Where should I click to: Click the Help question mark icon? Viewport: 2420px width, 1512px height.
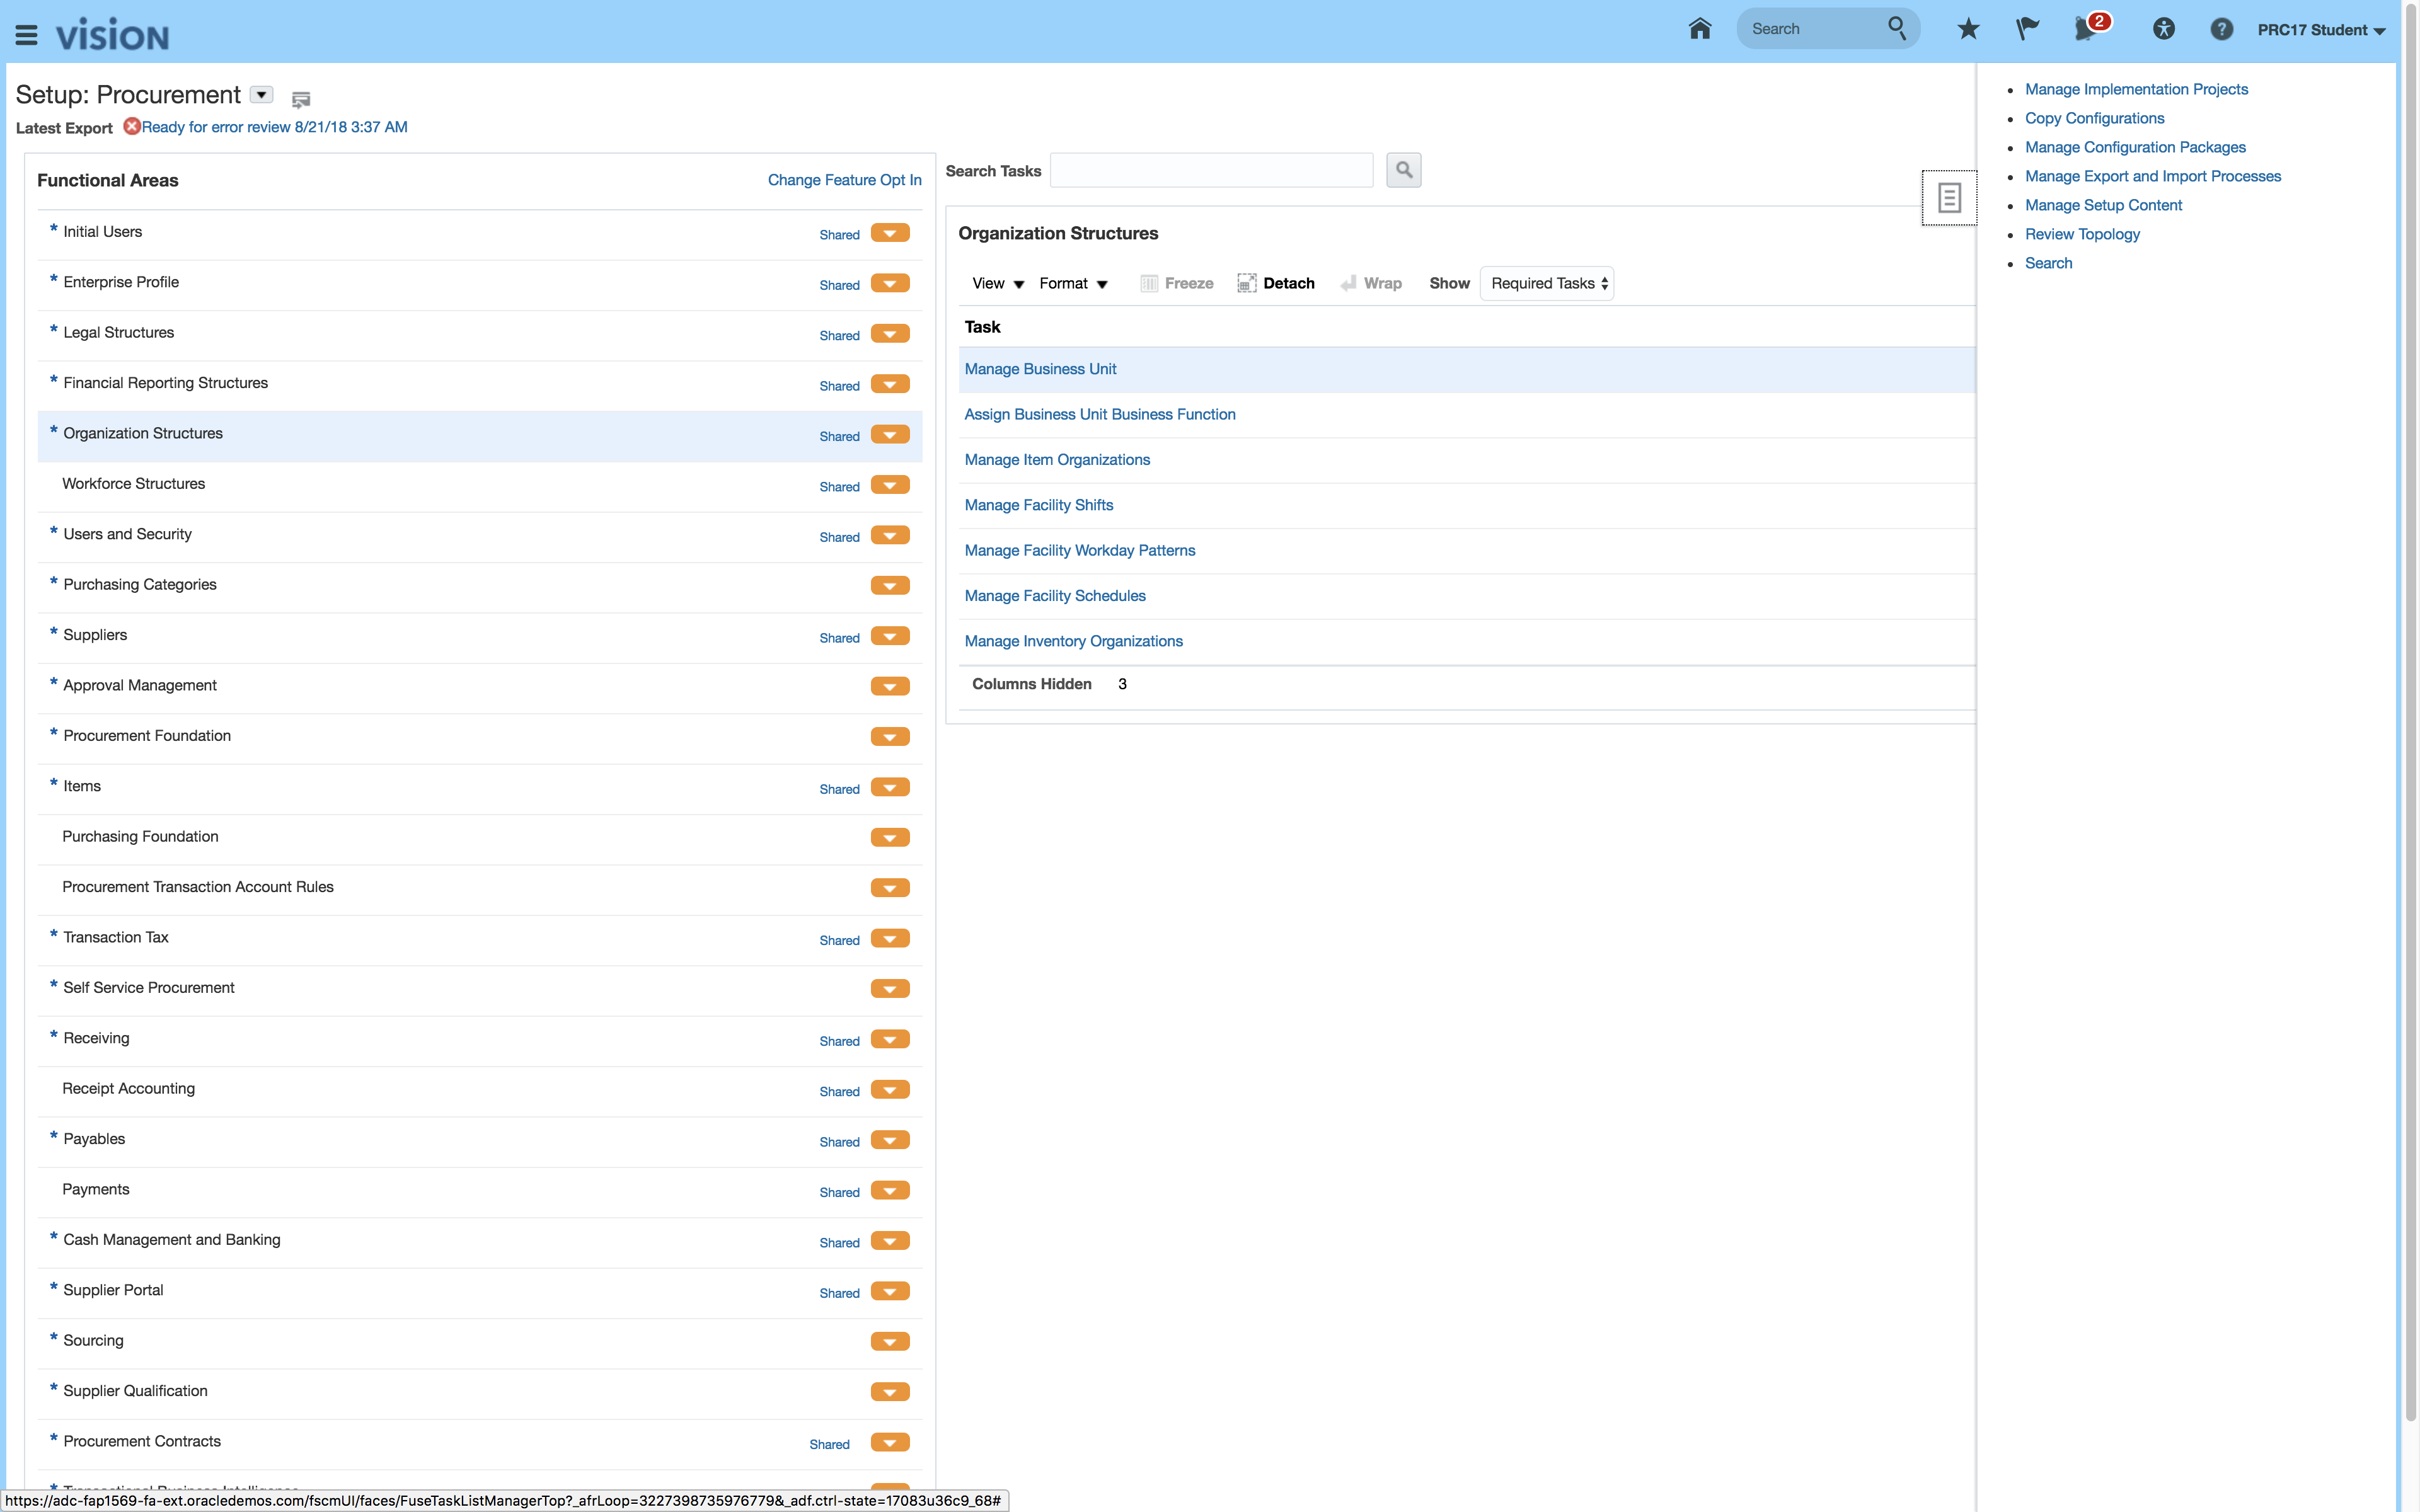(2221, 29)
